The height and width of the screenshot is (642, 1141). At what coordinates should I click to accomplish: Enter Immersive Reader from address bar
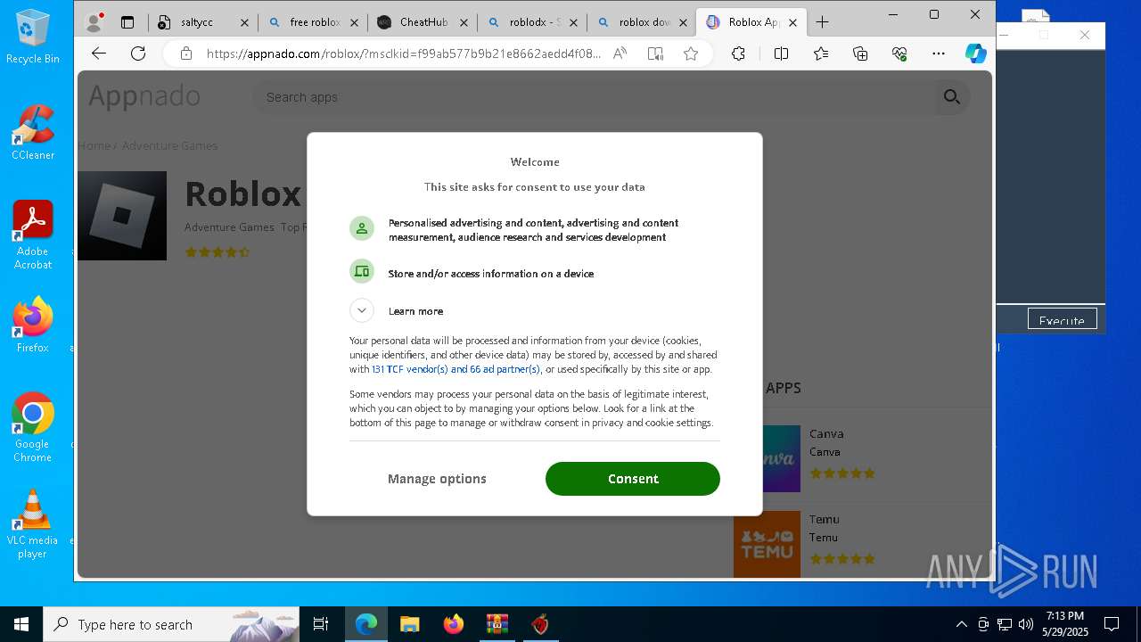pyautogui.click(x=655, y=53)
